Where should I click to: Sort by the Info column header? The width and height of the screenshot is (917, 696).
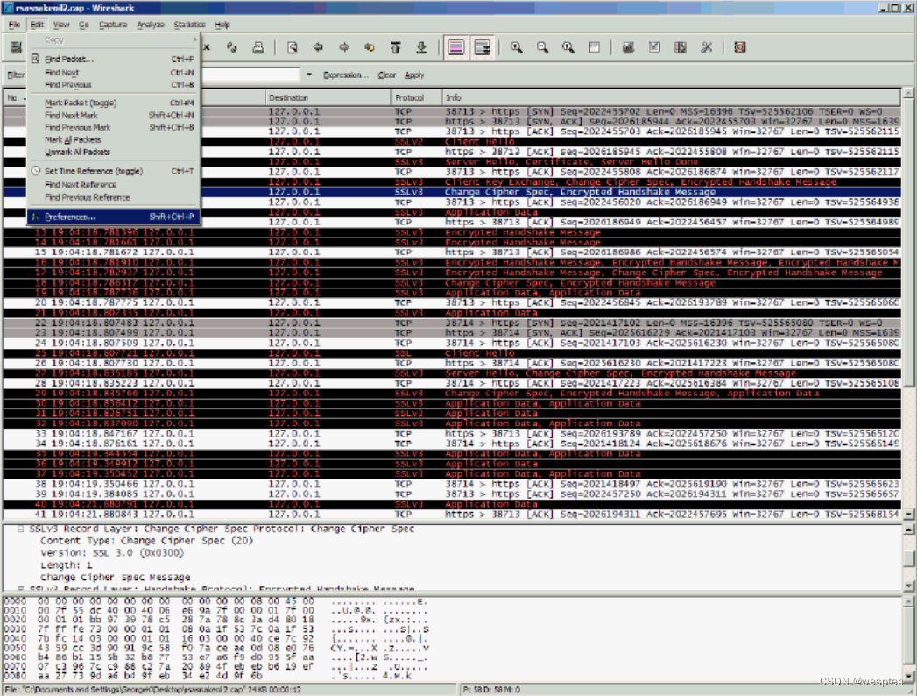tap(672, 98)
